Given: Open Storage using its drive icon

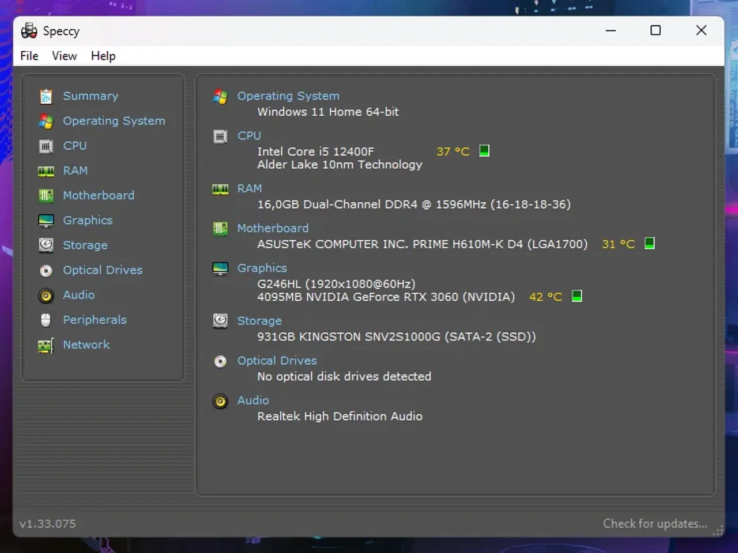Looking at the screenshot, I should [46, 245].
